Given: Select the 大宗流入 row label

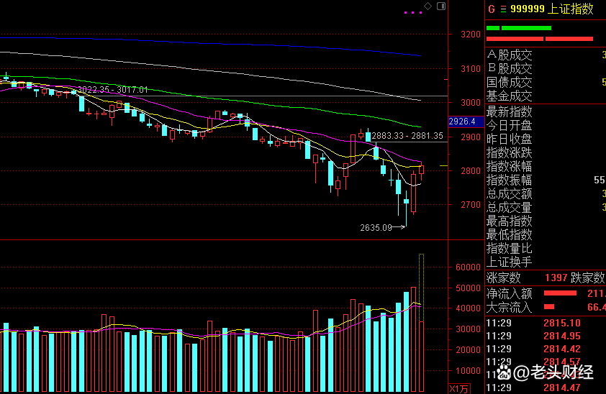Looking at the screenshot, I should (510, 308).
